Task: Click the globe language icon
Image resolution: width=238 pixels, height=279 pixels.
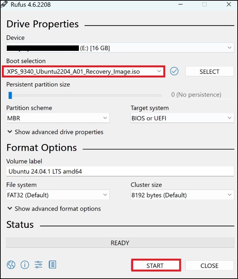Action: click(11, 265)
